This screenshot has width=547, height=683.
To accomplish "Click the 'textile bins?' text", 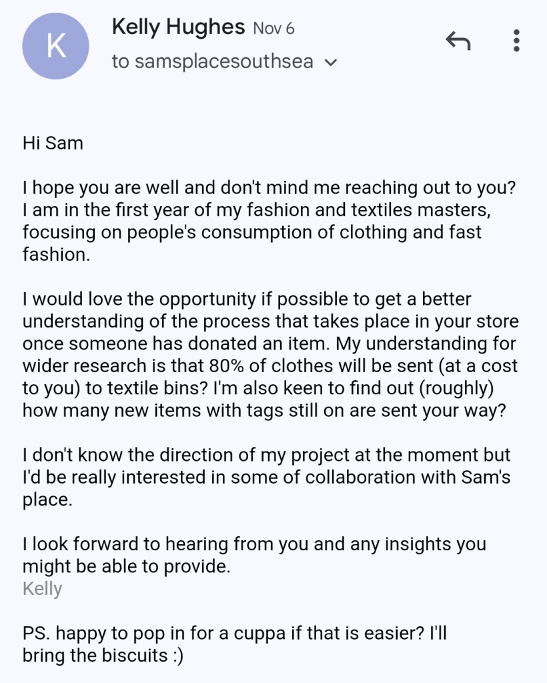I will [x=137, y=388].
